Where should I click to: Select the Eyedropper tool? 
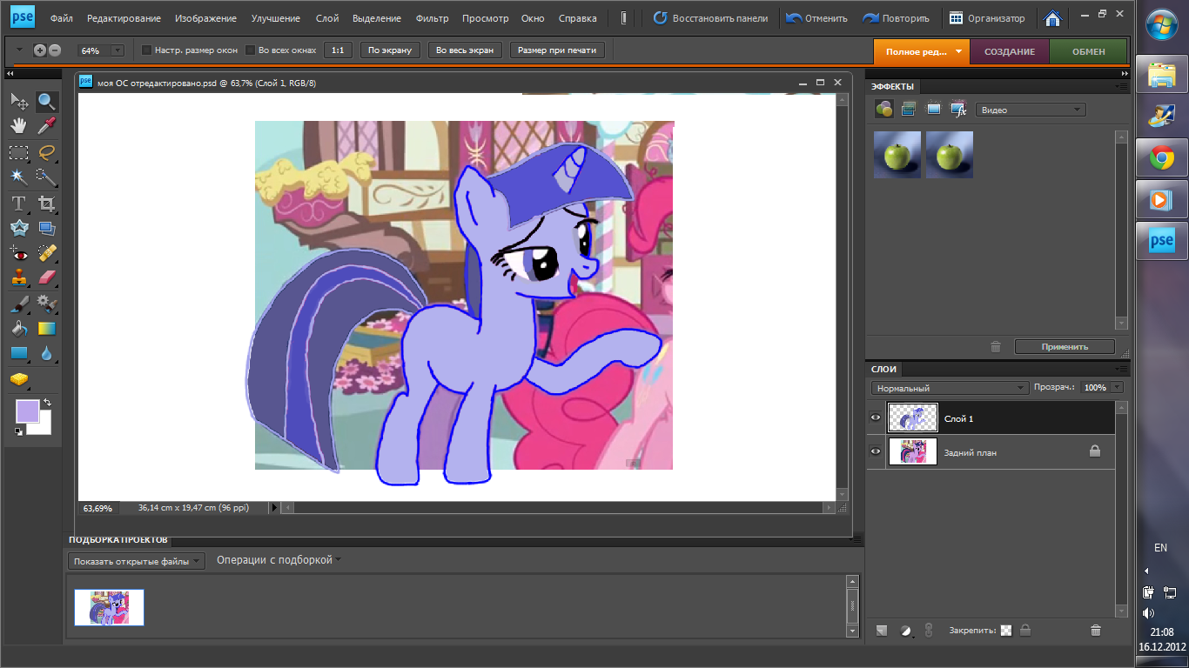coord(47,127)
